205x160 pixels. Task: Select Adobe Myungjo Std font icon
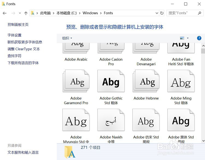click(x=76, y=120)
